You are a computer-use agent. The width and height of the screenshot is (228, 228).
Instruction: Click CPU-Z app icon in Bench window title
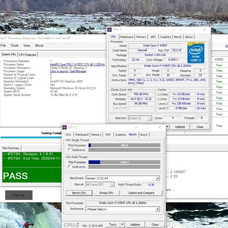tap(64, 127)
